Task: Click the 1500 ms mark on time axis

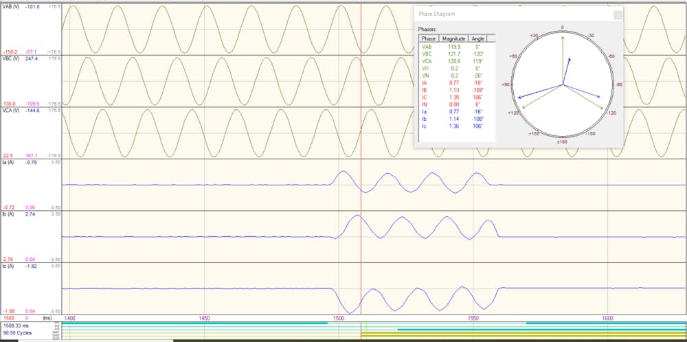Action: [x=339, y=317]
